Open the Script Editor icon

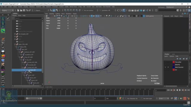[189, 103]
